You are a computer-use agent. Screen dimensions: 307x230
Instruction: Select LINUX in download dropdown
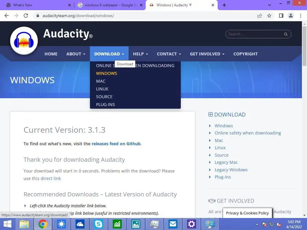(x=102, y=89)
